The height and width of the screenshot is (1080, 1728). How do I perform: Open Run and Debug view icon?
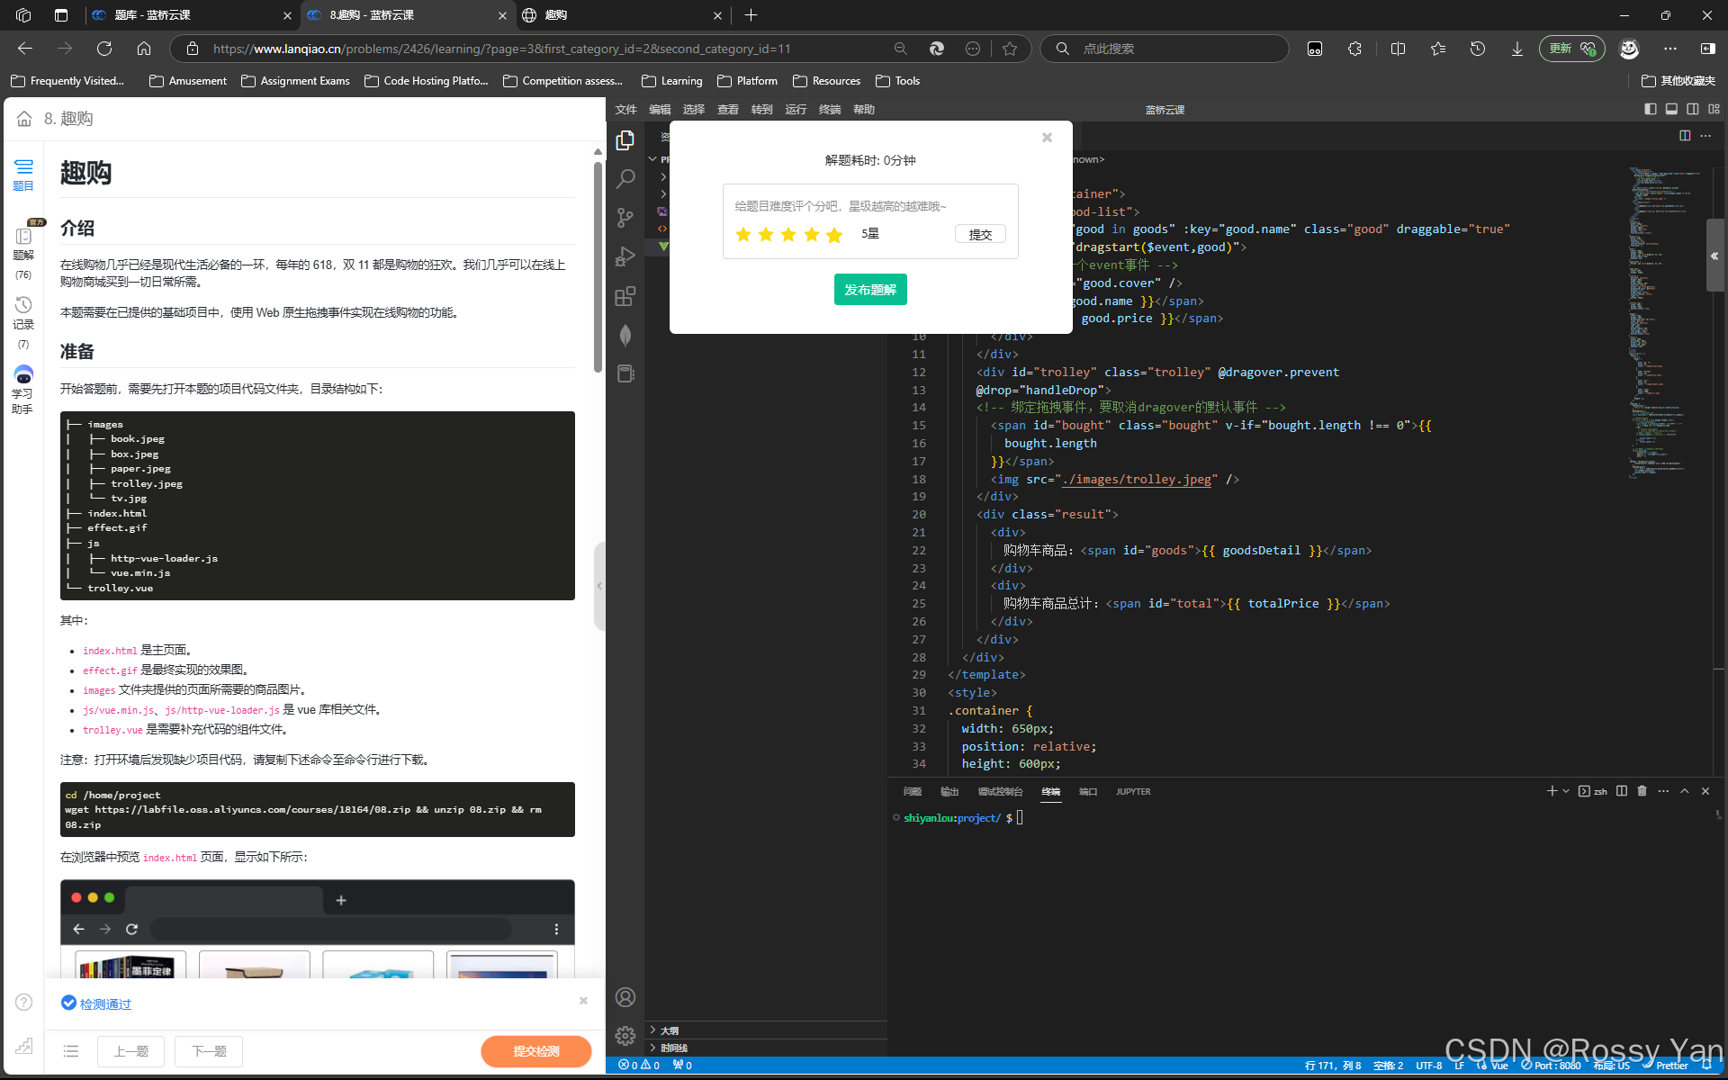(x=625, y=256)
